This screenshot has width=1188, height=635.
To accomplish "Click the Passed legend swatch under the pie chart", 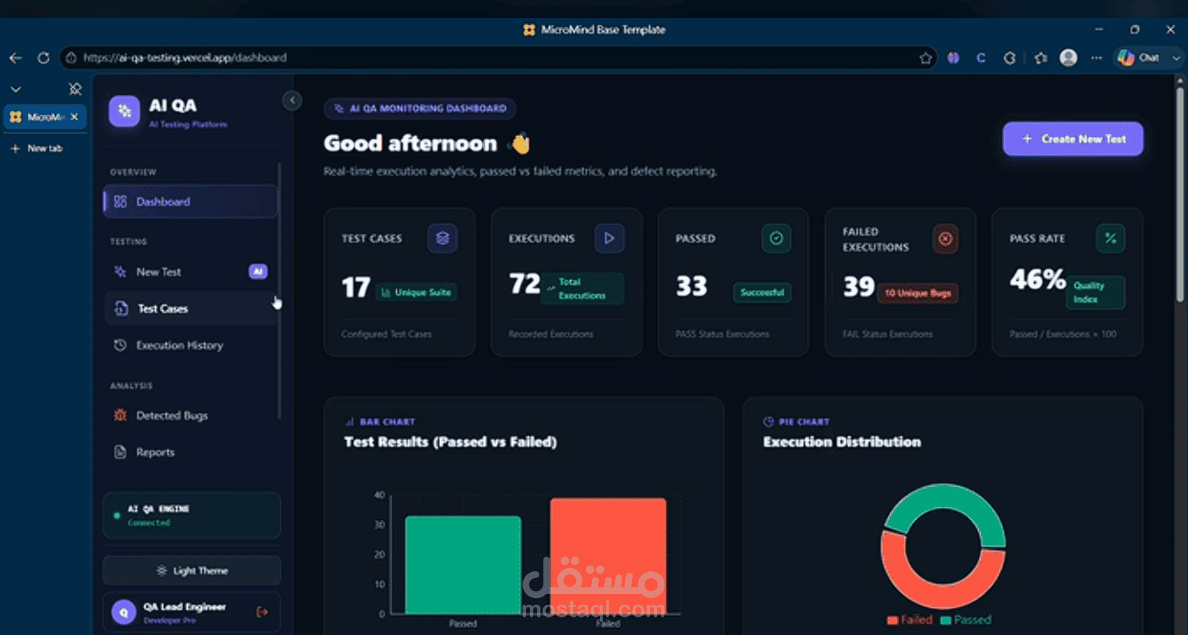I will click(946, 620).
